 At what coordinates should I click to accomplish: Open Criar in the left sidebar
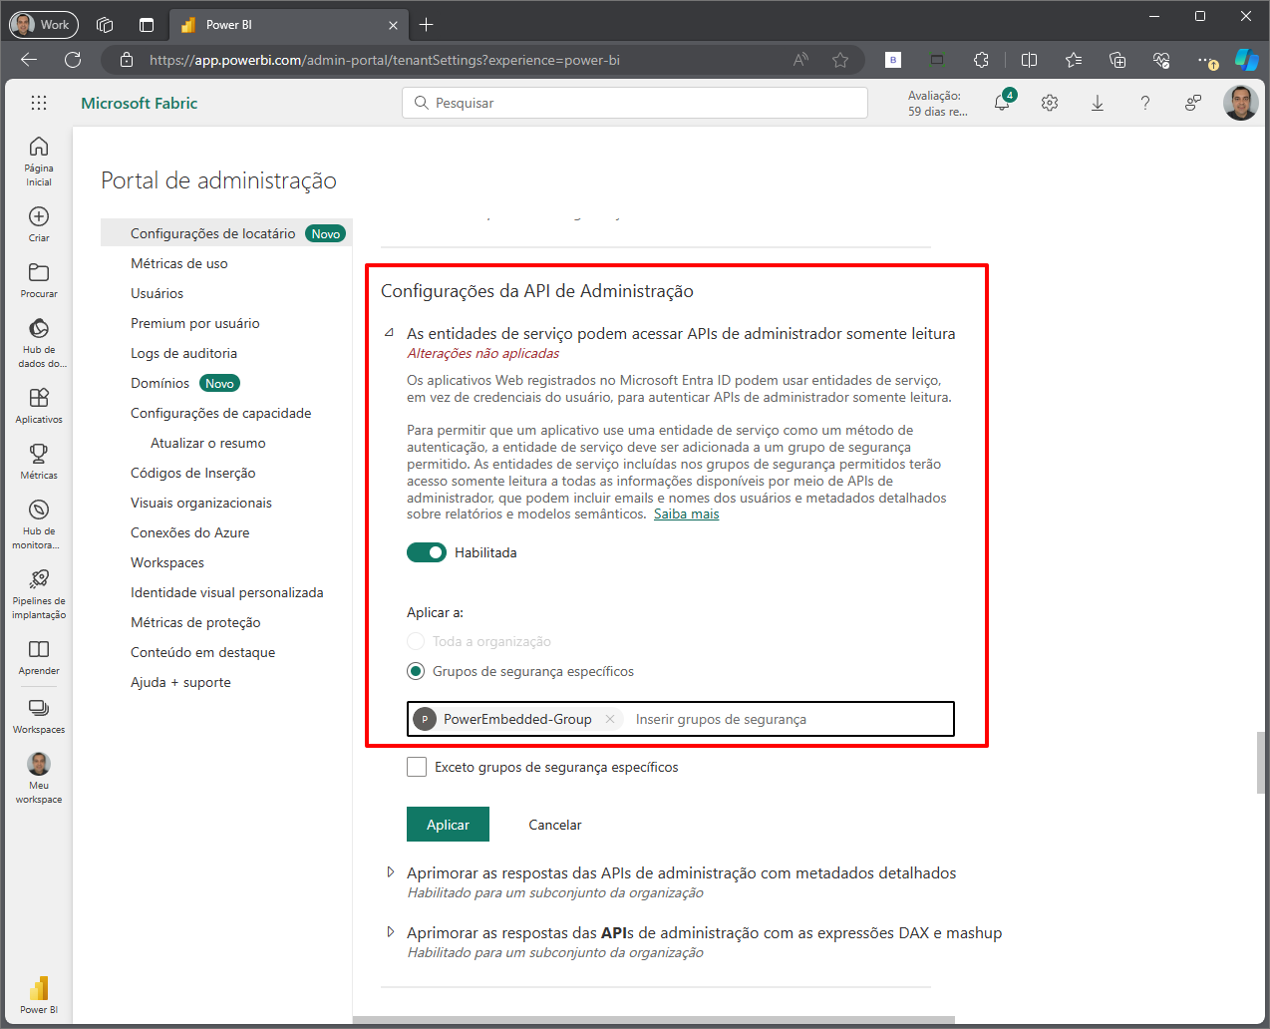39,223
